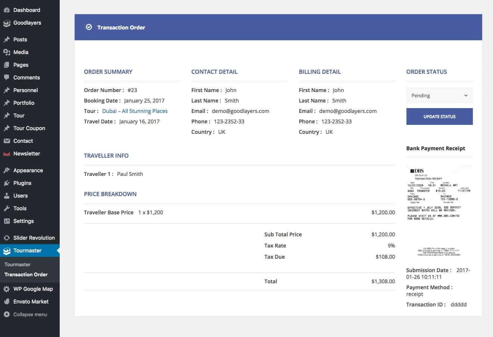Click the Goodlayers logo icon in sidebar
This screenshot has width=493, height=337.
tap(6, 23)
